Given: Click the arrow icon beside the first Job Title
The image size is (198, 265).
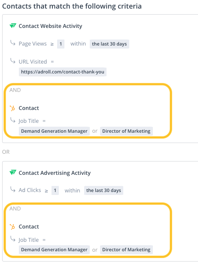Looking at the screenshot, I should pyautogui.click(x=13, y=120).
